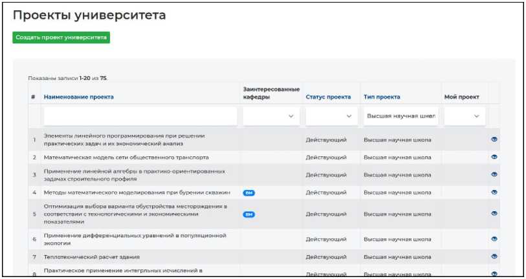The width and height of the screenshot is (526, 279).
Task: Click Высшая научная школа in Методы математического моделирования row
Action: tap(397, 192)
